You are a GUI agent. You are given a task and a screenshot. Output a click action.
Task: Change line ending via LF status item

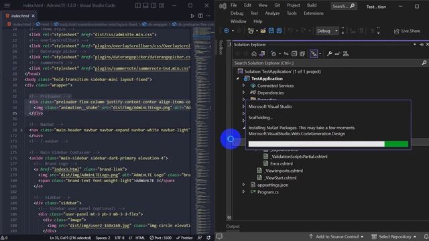pos(130,238)
